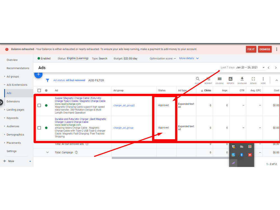
Task: Click Approved status of charger_ad_group2 ad
Action: pos(164,105)
